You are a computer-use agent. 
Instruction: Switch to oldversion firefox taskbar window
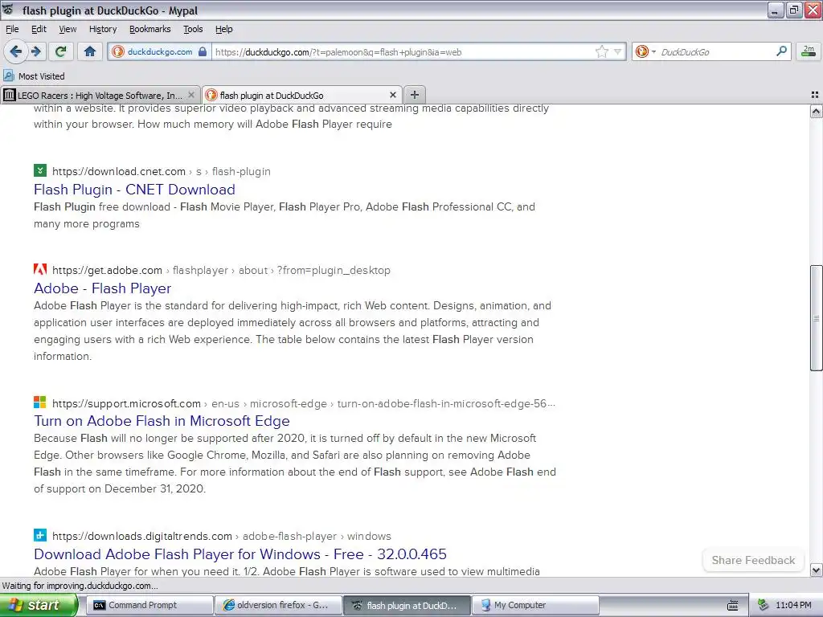278,605
